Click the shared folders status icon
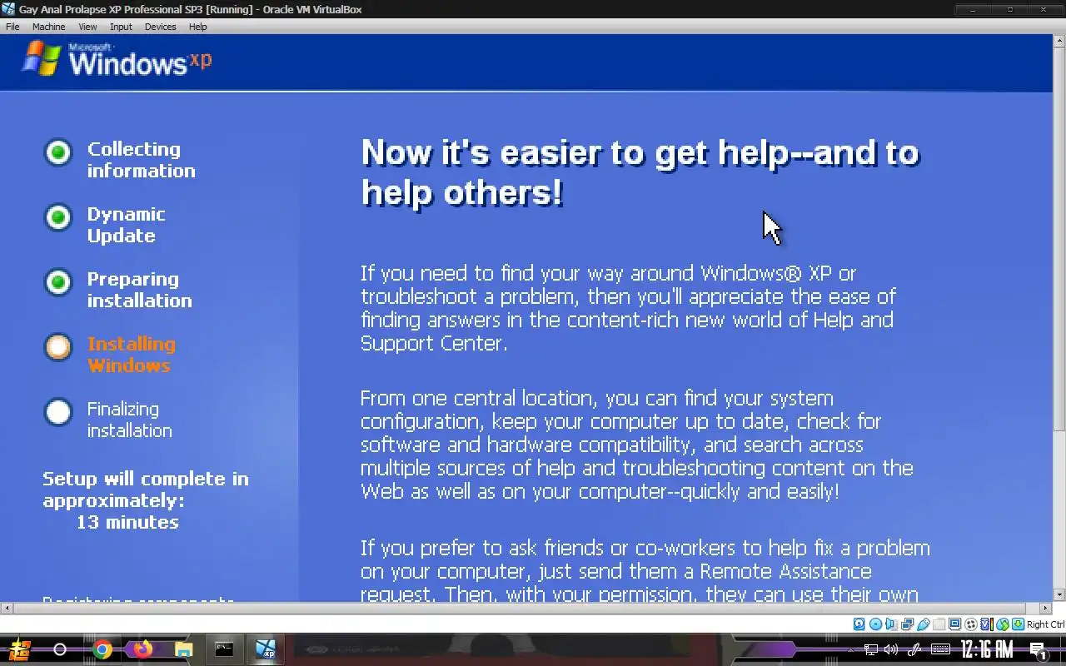This screenshot has width=1066, height=666. [x=939, y=624]
